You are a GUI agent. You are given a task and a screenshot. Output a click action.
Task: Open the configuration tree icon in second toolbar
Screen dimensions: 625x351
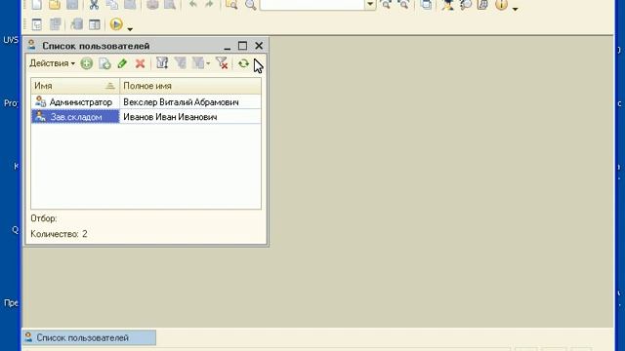click(x=37, y=24)
